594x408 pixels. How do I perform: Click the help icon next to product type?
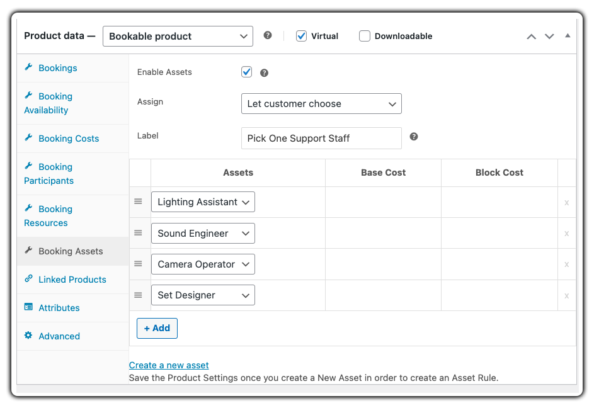click(x=268, y=35)
